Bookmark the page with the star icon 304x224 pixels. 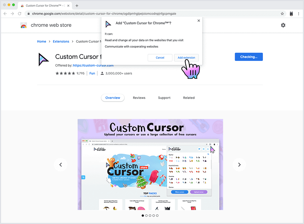[x=282, y=14]
